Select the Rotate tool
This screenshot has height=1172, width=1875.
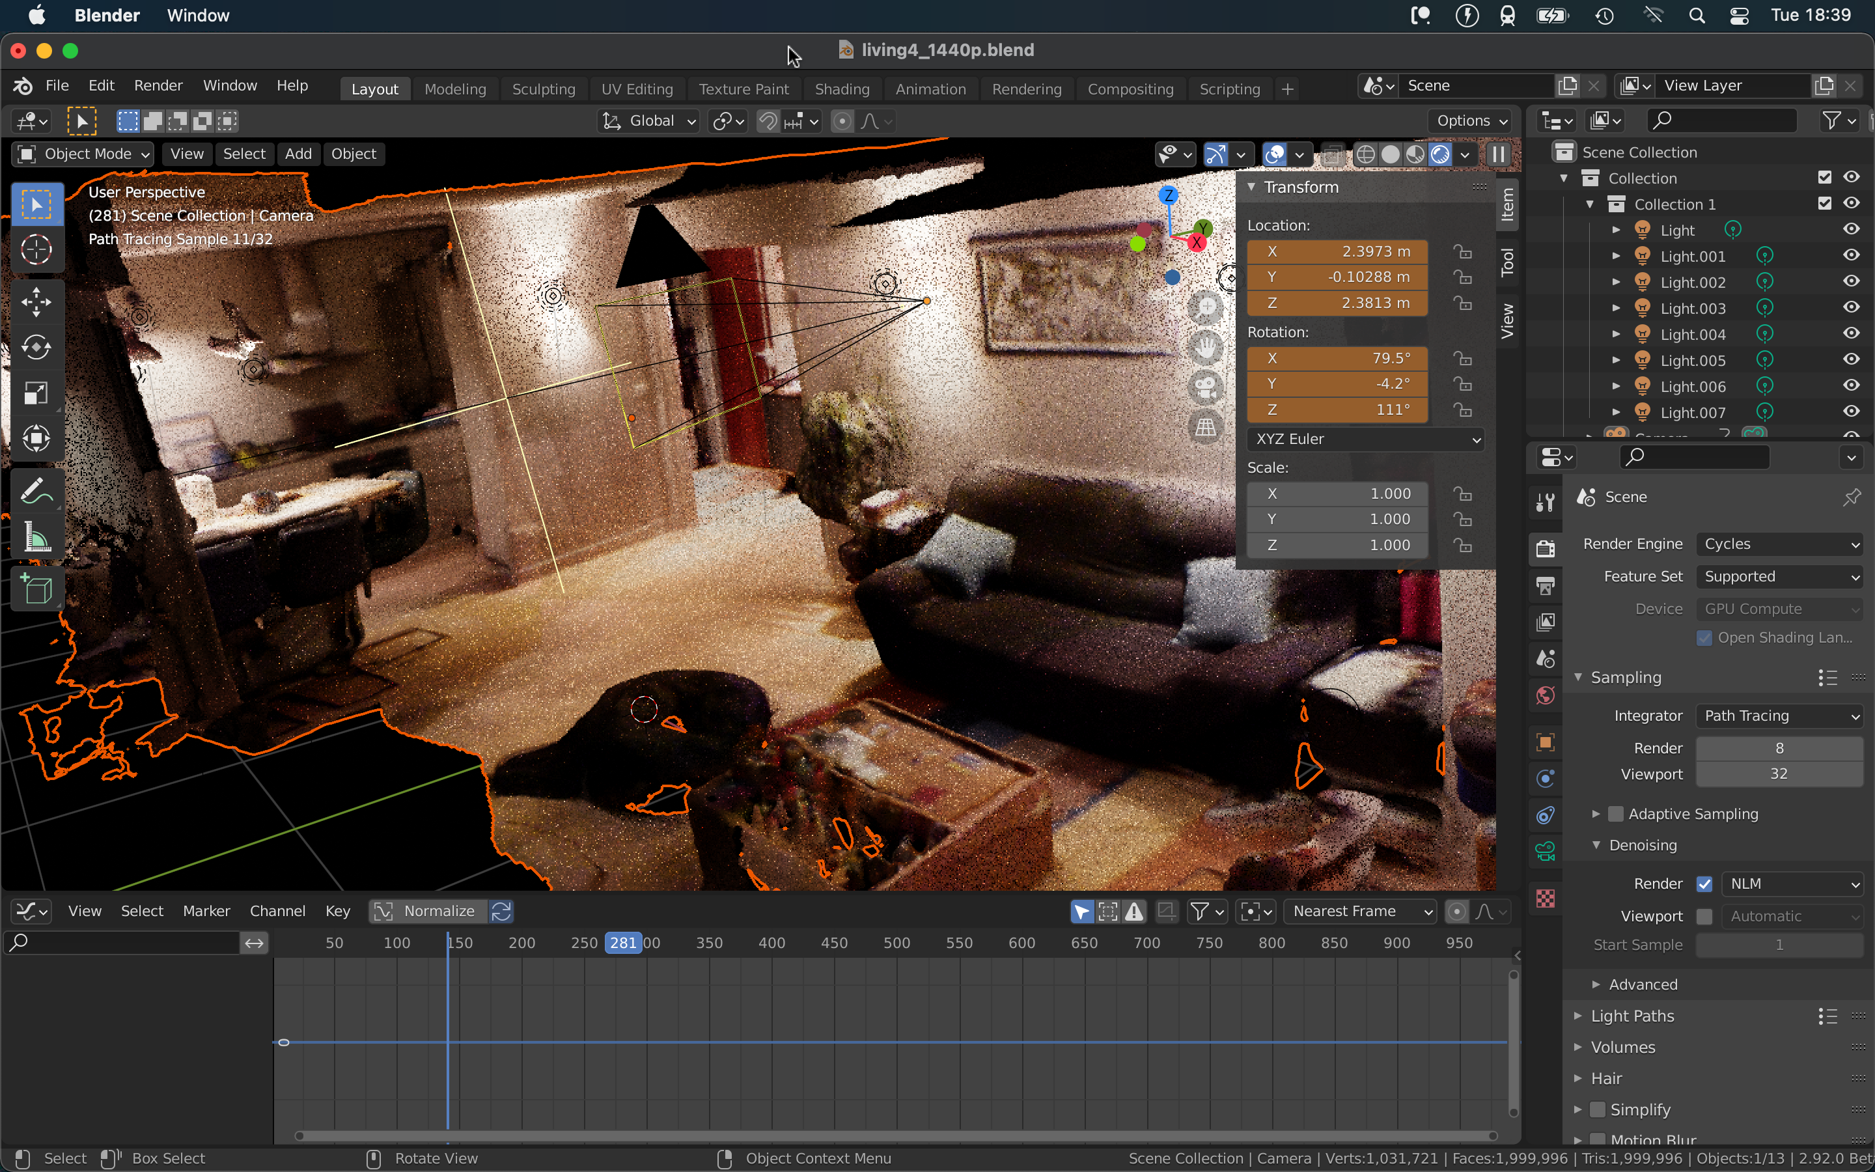click(36, 347)
